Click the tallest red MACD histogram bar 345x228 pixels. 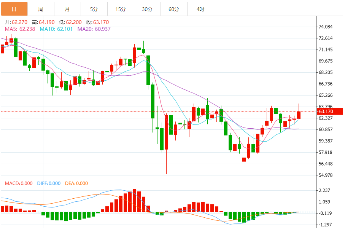tap(134, 201)
